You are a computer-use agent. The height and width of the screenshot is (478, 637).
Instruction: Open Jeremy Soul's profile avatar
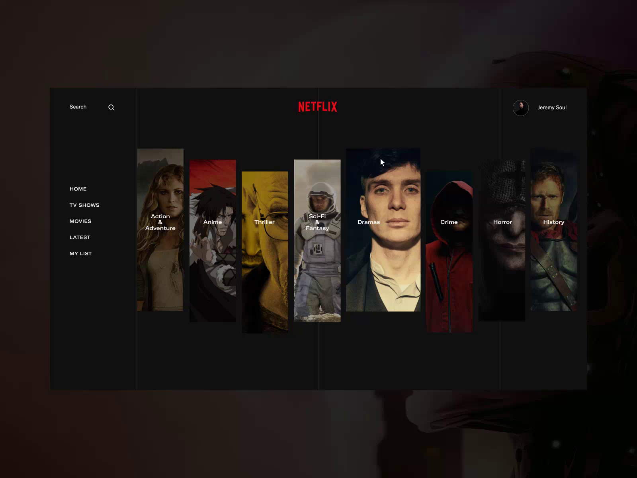tap(521, 108)
